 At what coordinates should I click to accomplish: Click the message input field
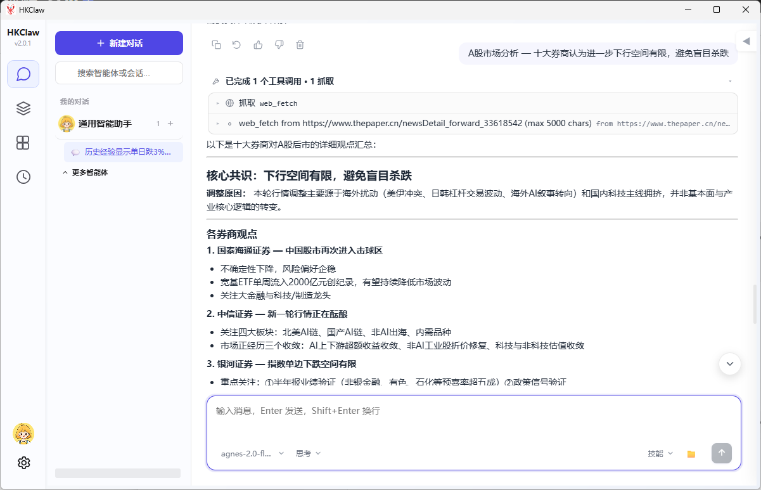tap(474, 418)
